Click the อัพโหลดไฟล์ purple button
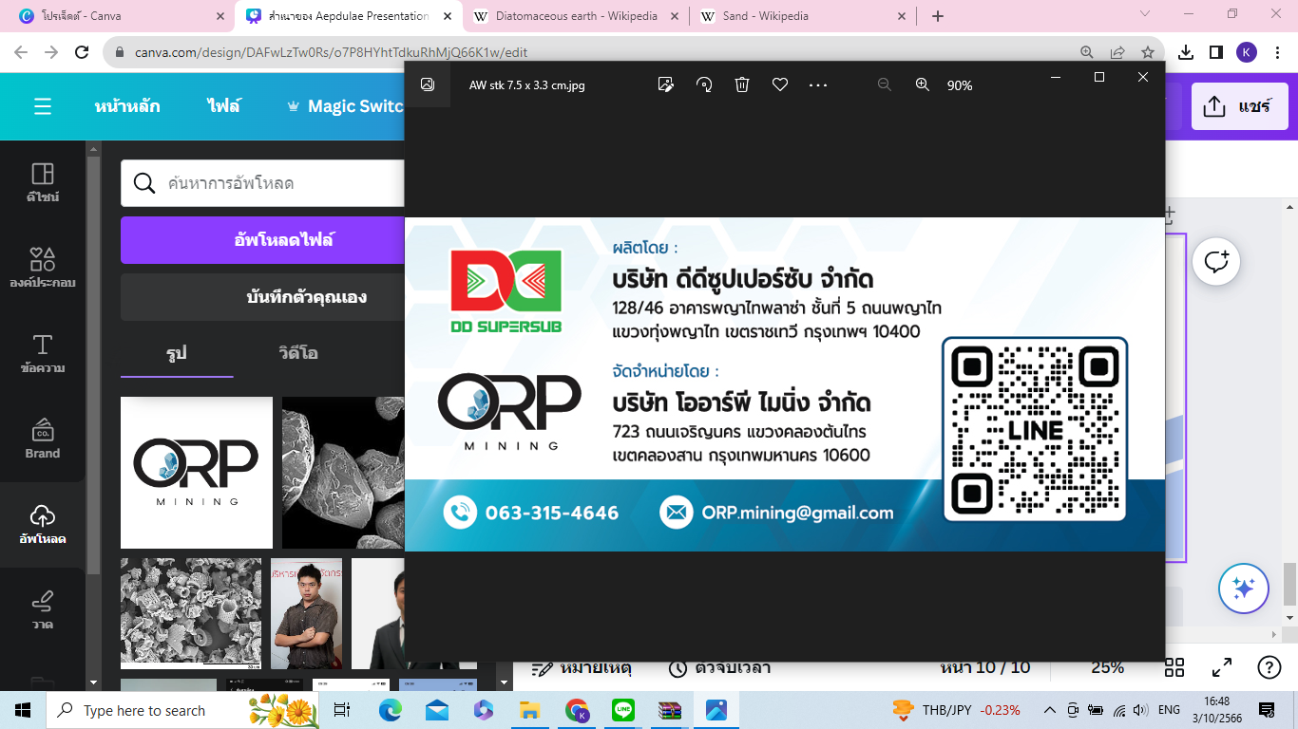The image size is (1298, 729). (x=263, y=240)
